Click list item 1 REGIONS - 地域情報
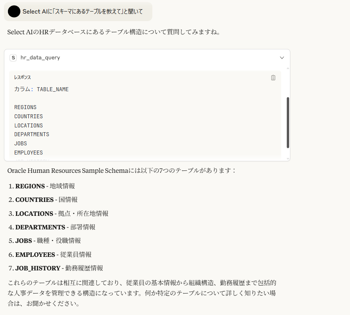Screen dimensions: 350x315 click(42, 186)
